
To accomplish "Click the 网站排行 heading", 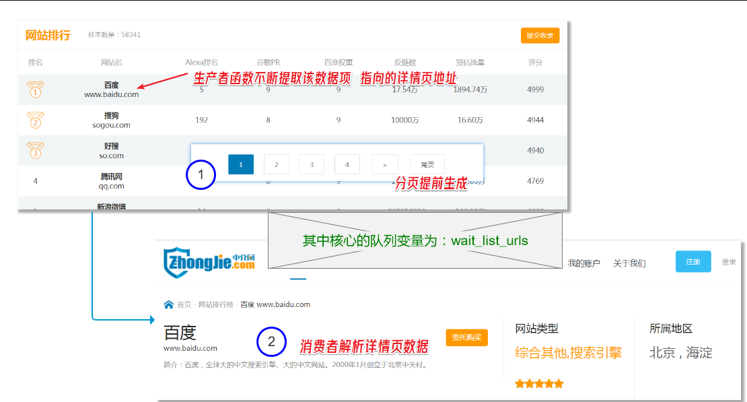I will click(x=48, y=35).
